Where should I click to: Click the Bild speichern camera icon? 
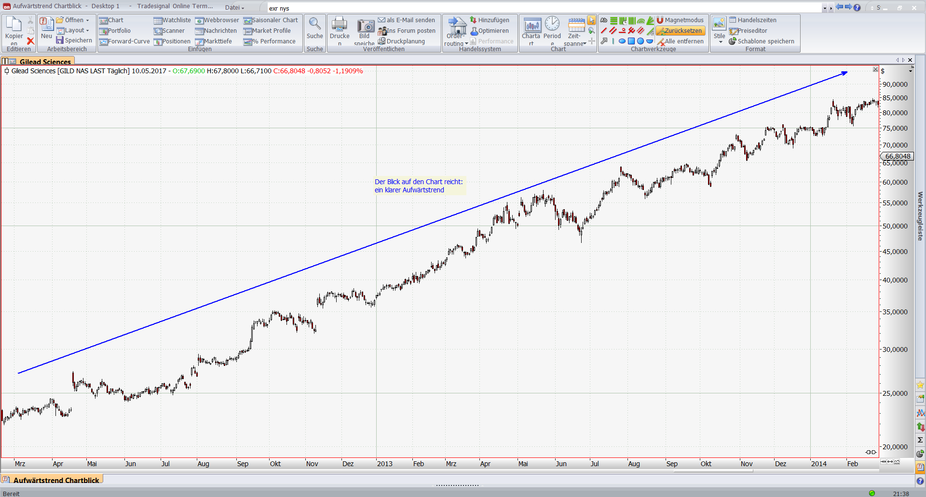tap(365, 26)
